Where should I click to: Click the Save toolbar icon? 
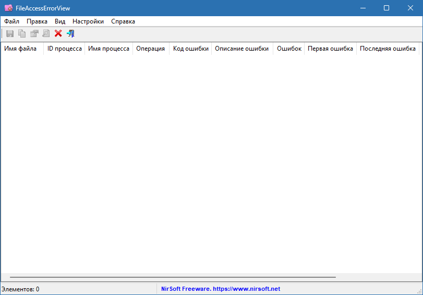click(x=10, y=33)
